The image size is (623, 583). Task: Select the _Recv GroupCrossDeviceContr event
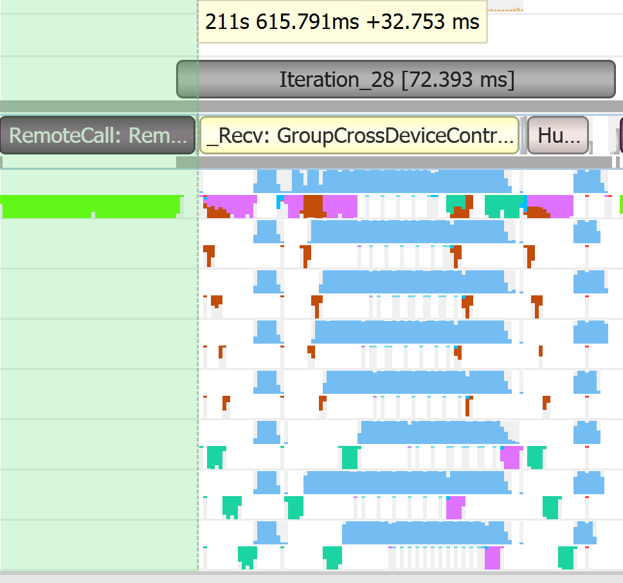click(360, 135)
